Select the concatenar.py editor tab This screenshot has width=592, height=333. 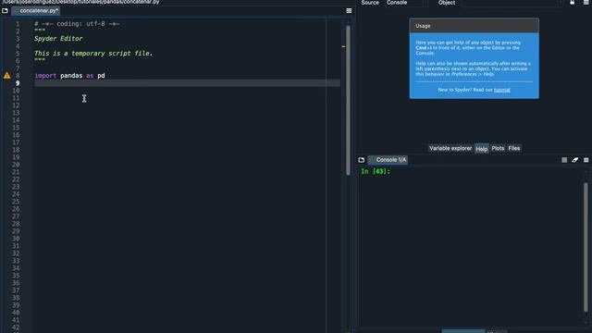tap(36, 10)
